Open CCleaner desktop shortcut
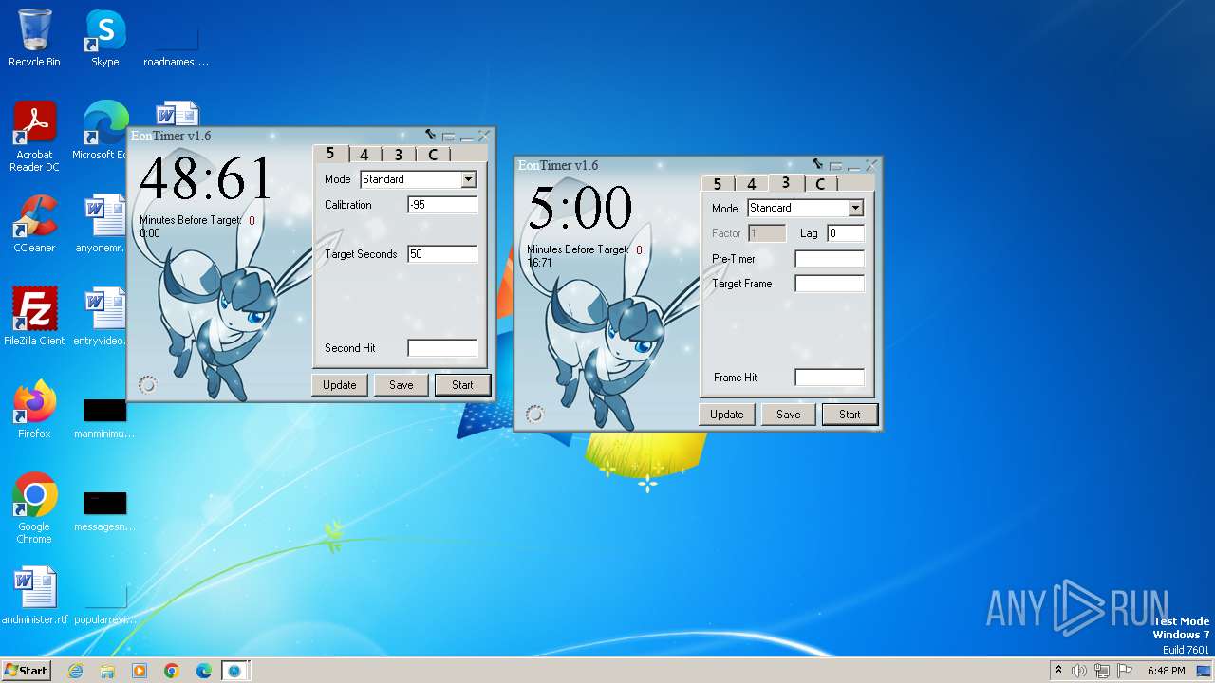 34,224
